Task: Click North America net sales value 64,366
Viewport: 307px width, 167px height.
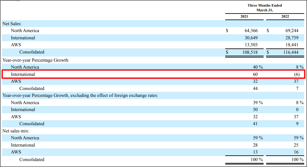Action: pyautogui.click(x=251, y=31)
